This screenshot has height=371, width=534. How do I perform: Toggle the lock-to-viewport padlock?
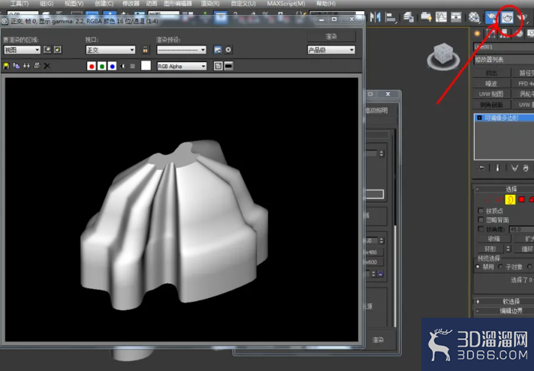(146, 49)
